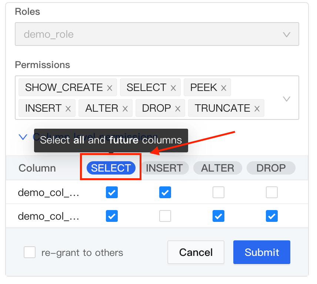The width and height of the screenshot is (317, 284).
Task: Uncheck SELECT for the first demo column
Action: [112, 192]
